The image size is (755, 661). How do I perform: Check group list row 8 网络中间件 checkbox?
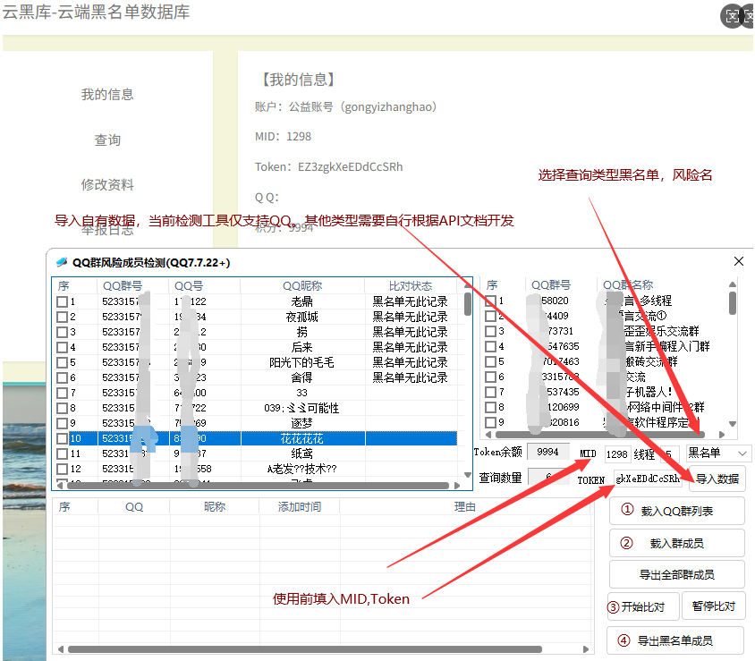tap(490, 407)
